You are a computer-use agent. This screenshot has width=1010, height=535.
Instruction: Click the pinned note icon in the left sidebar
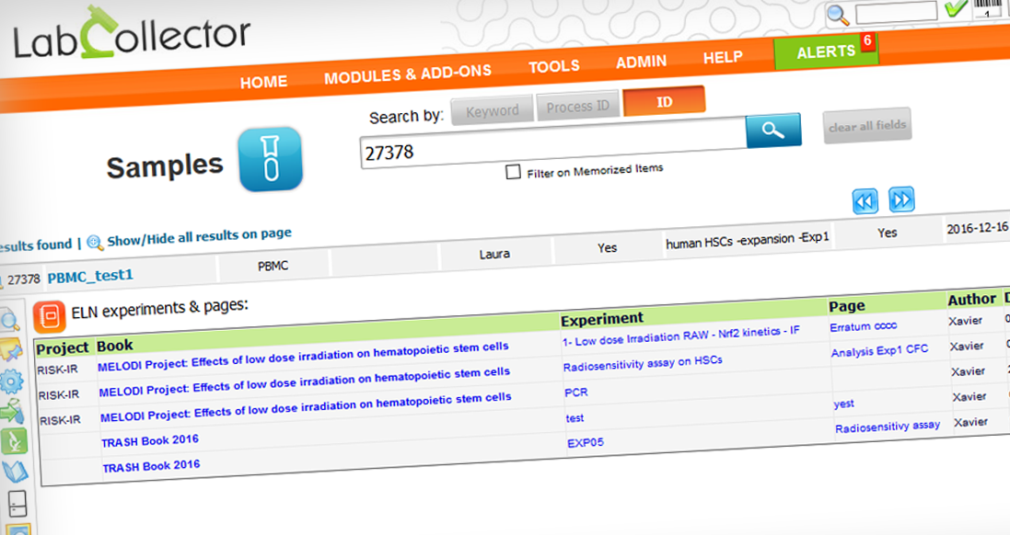click(11, 350)
